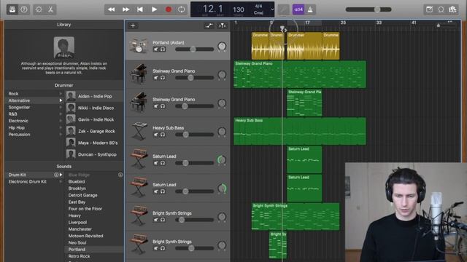The height and width of the screenshot is (262, 467).
Task: Start playback with Play button
Action: 154,9
